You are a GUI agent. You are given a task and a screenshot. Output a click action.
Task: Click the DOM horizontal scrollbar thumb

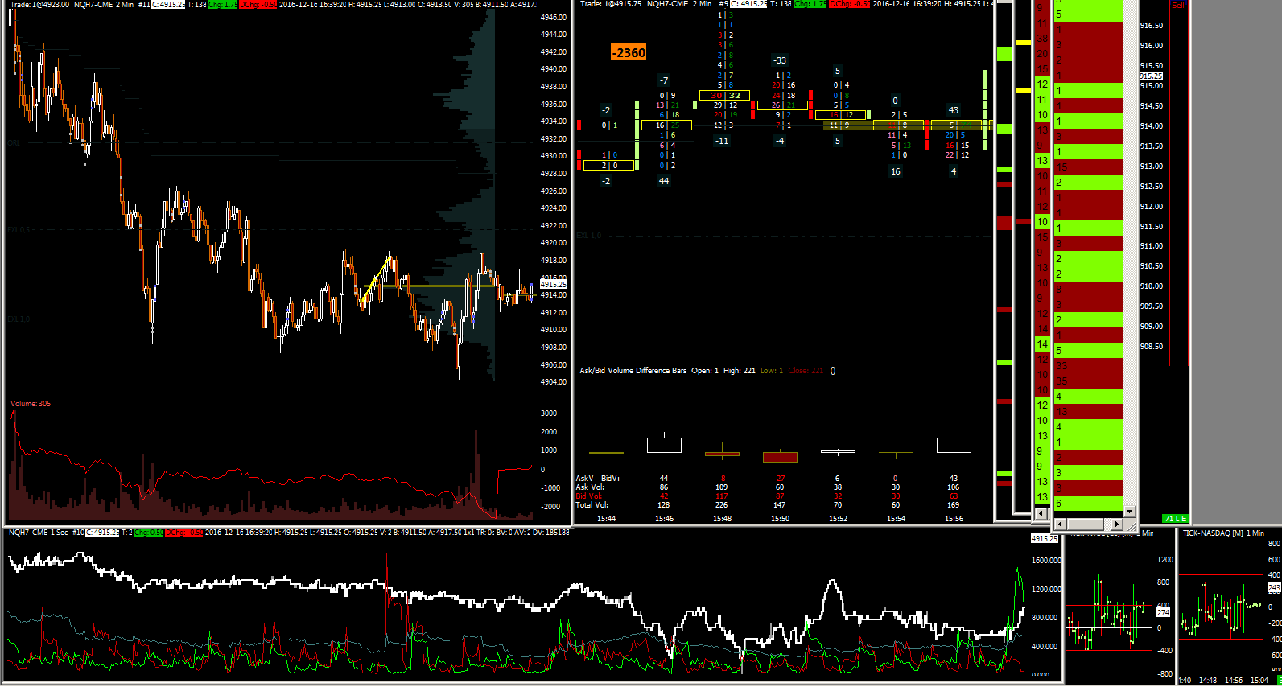(x=1085, y=524)
